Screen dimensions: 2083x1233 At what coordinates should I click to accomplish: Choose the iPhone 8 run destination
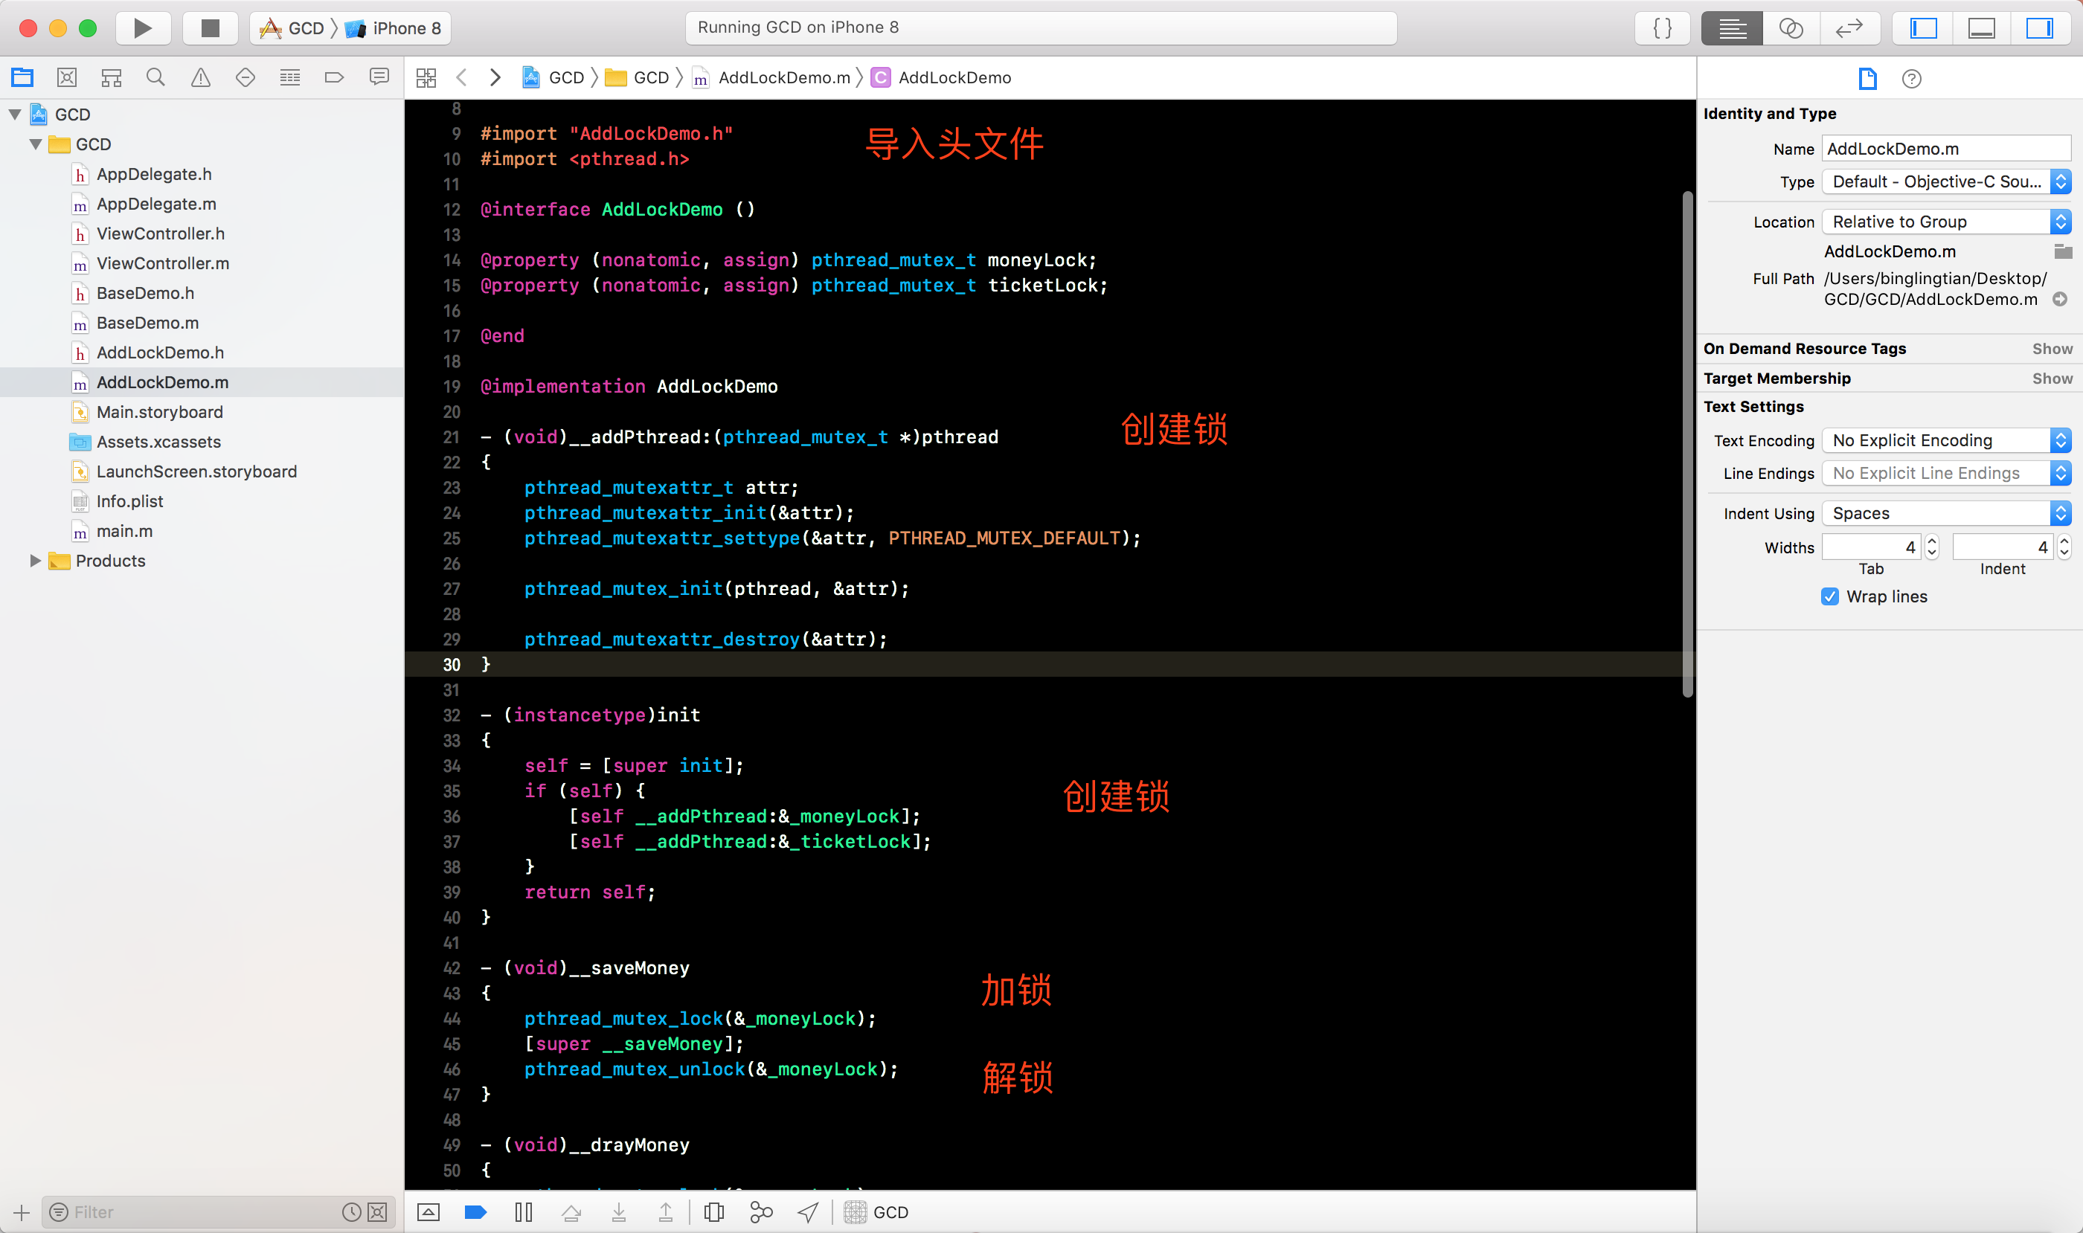(394, 28)
